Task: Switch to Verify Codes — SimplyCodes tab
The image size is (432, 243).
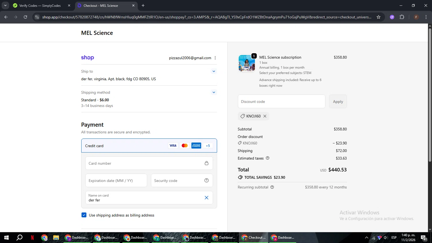Action: (x=41, y=6)
